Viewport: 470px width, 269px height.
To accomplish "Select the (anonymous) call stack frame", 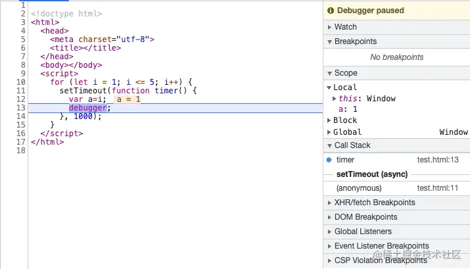I will [396, 188].
